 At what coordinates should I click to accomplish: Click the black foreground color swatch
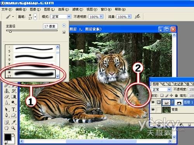[8, 137]
